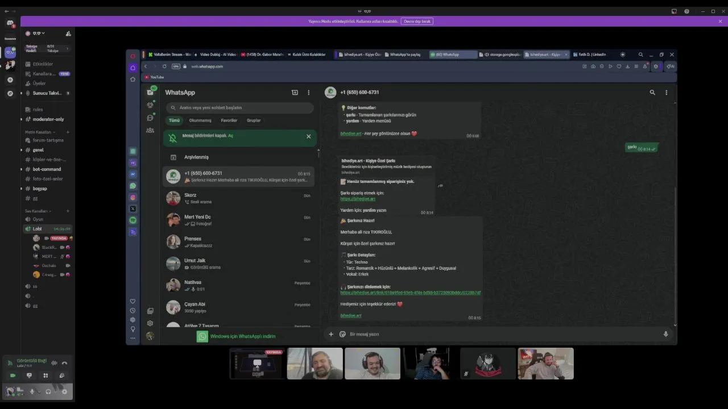Collapse the Ses Kanalları category
The image size is (728, 409).
[37, 211]
